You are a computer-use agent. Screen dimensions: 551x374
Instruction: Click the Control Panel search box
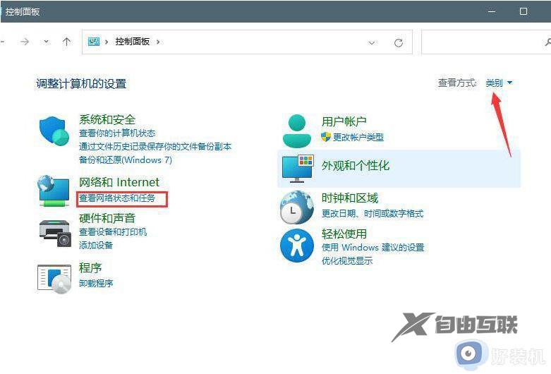486,42
